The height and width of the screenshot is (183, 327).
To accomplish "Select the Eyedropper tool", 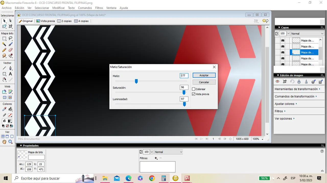I will (x=4, y=109).
